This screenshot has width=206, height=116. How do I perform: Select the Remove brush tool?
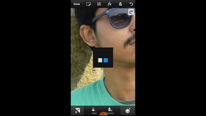point(110,111)
